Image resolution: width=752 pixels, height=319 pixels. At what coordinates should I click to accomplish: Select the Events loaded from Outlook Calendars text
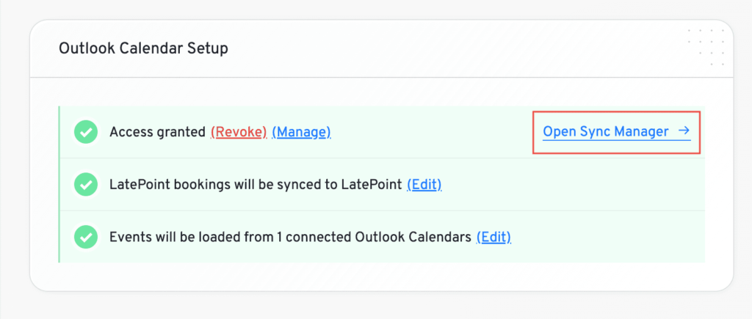pyautogui.click(x=289, y=237)
